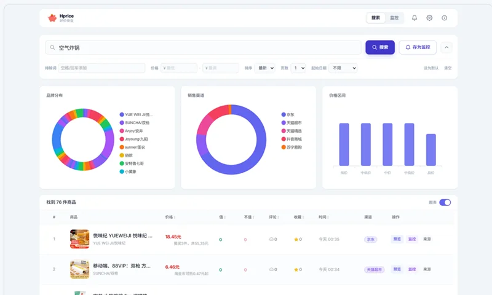Viewport: 492px width, 295px height.
Task: Toggle YUE WEI JI brand legend
Action: (x=136, y=114)
